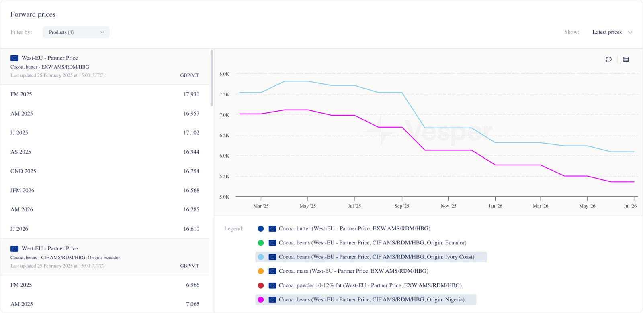Expand the Latest prices dropdown
The image size is (643, 313).
coord(607,32)
